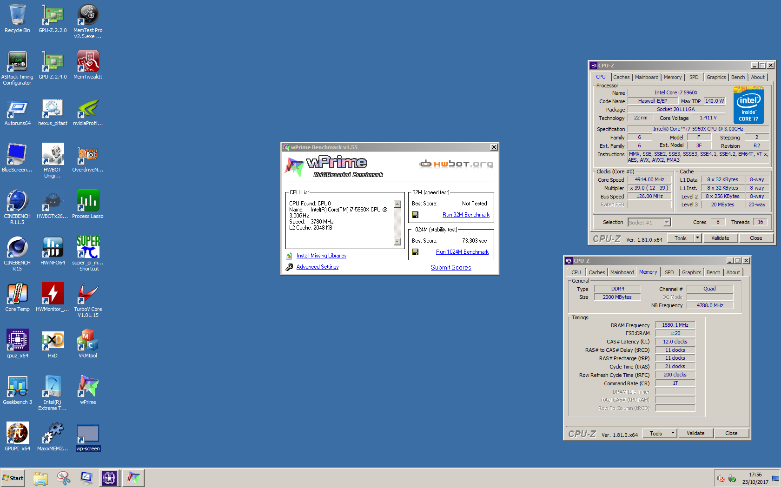Open Memory tab in upper CPU-Z window

(x=673, y=77)
